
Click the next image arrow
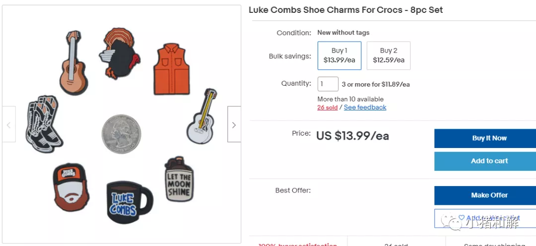234,125
